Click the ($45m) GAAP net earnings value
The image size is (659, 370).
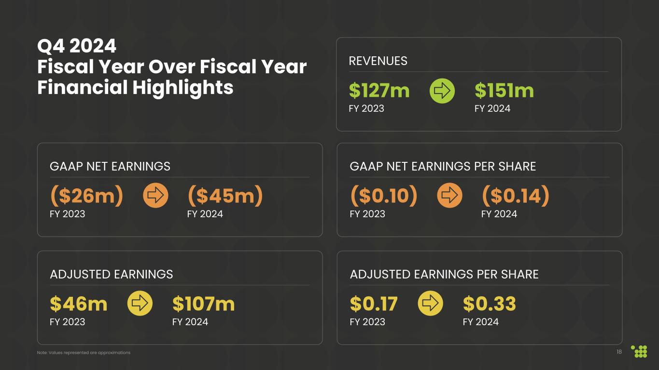224,196
